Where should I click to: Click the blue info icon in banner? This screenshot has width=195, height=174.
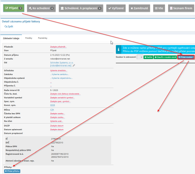click(119, 49)
